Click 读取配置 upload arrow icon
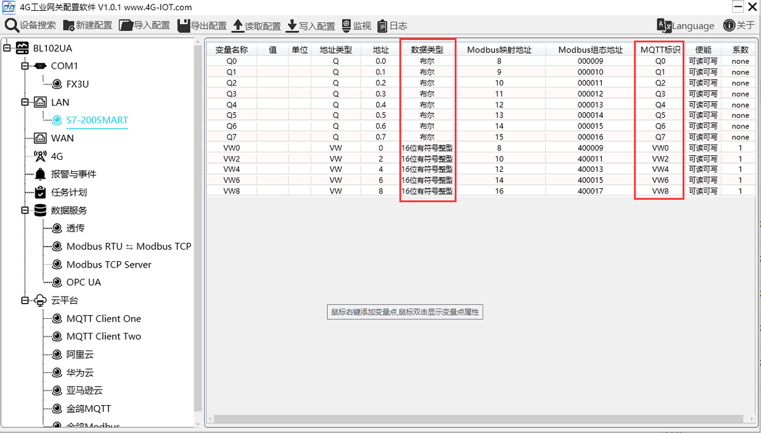The width and height of the screenshot is (761, 433). [238, 25]
